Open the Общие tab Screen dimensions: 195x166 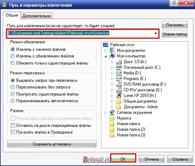click(x=12, y=15)
